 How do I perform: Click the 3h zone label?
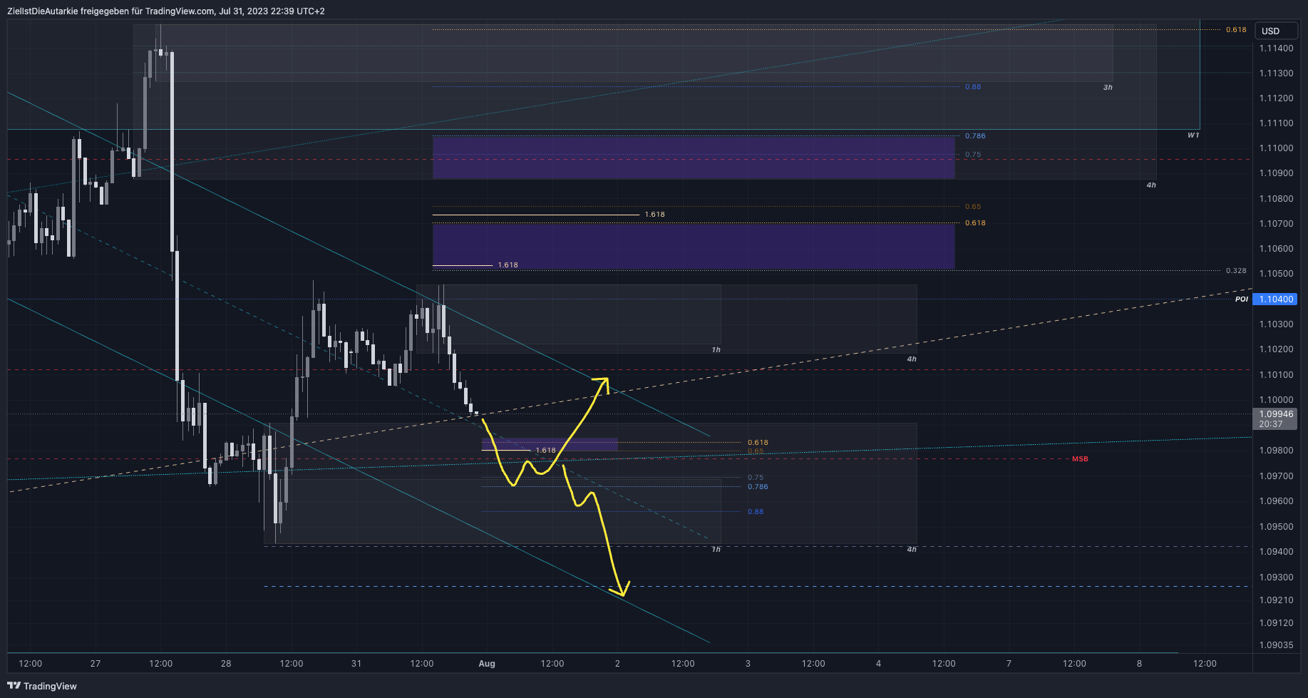[1108, 88]
